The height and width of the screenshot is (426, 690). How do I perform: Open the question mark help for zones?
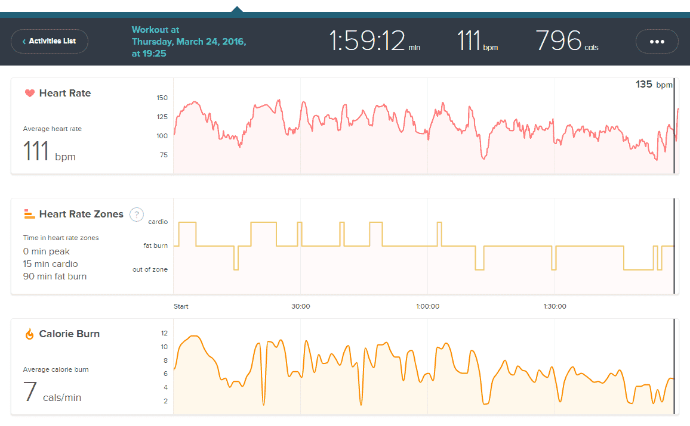(137, 214)
